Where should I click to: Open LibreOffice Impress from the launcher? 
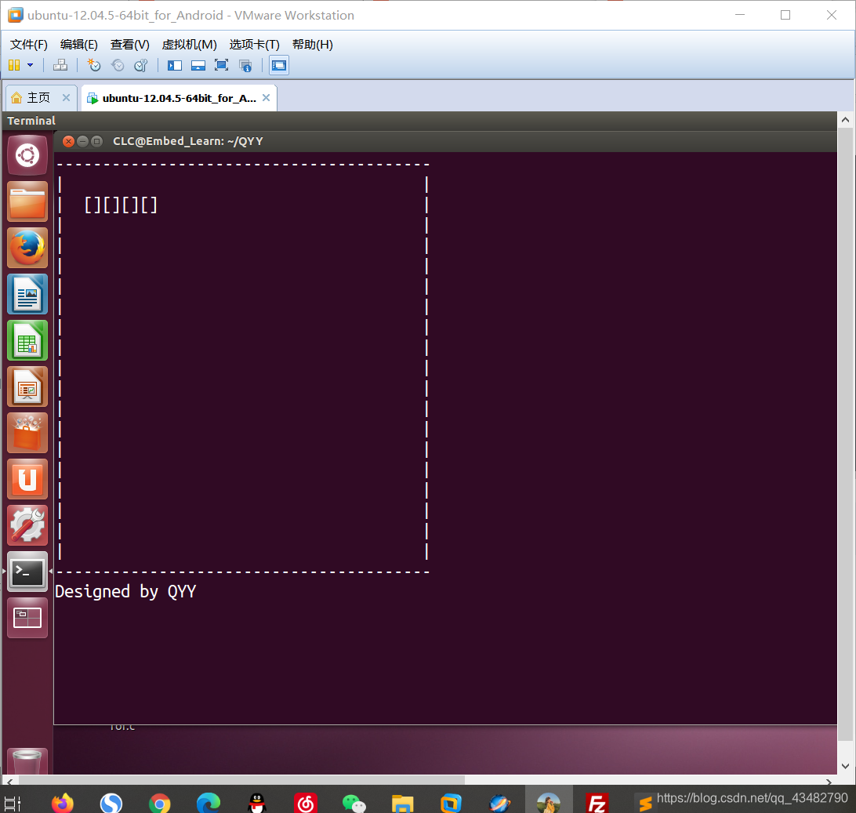[x=27, y=387]
